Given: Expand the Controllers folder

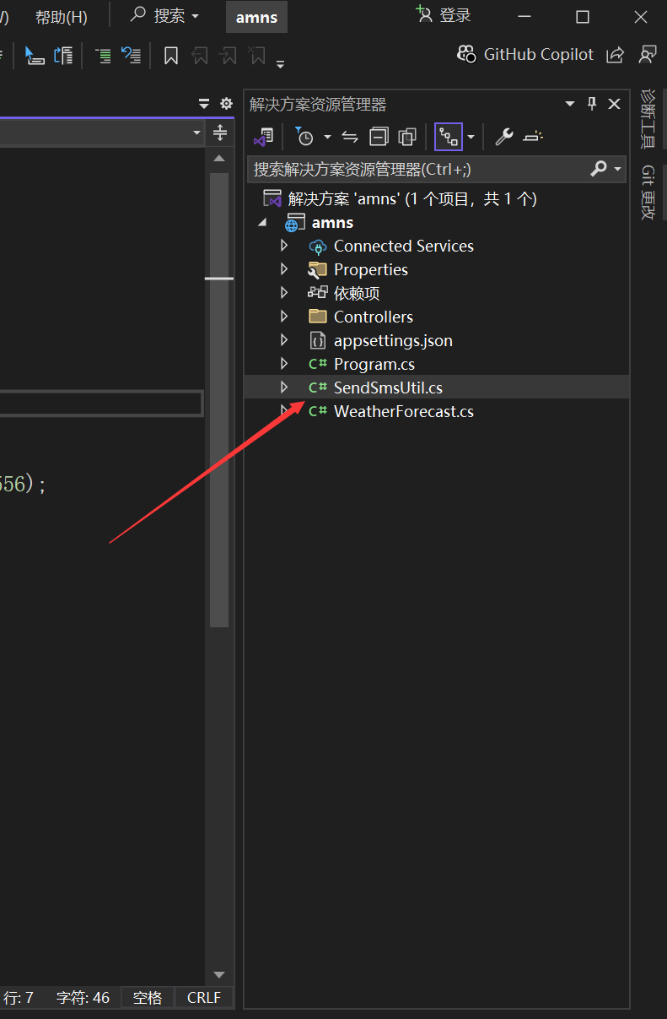Looking at the screenshot, I should [x=284, y=317].
